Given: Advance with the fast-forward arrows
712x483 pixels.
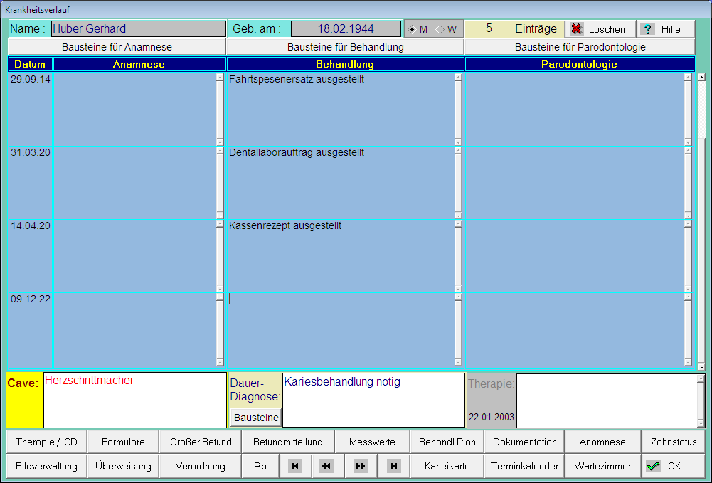Looking at the screenshot, I should pyautogui.click(x=361, y=466).
